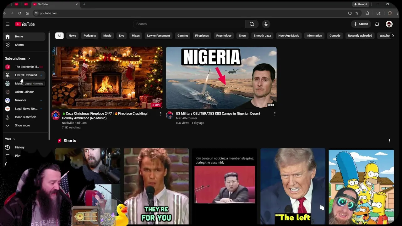This screenshot has width=402, height=226.
Task: Select the All filter chip
Action: pyautogui.click(x=59, y=36)
